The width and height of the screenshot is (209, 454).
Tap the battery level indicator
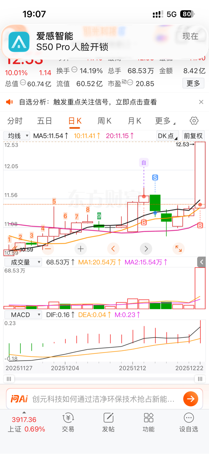(x=187, y=14)
